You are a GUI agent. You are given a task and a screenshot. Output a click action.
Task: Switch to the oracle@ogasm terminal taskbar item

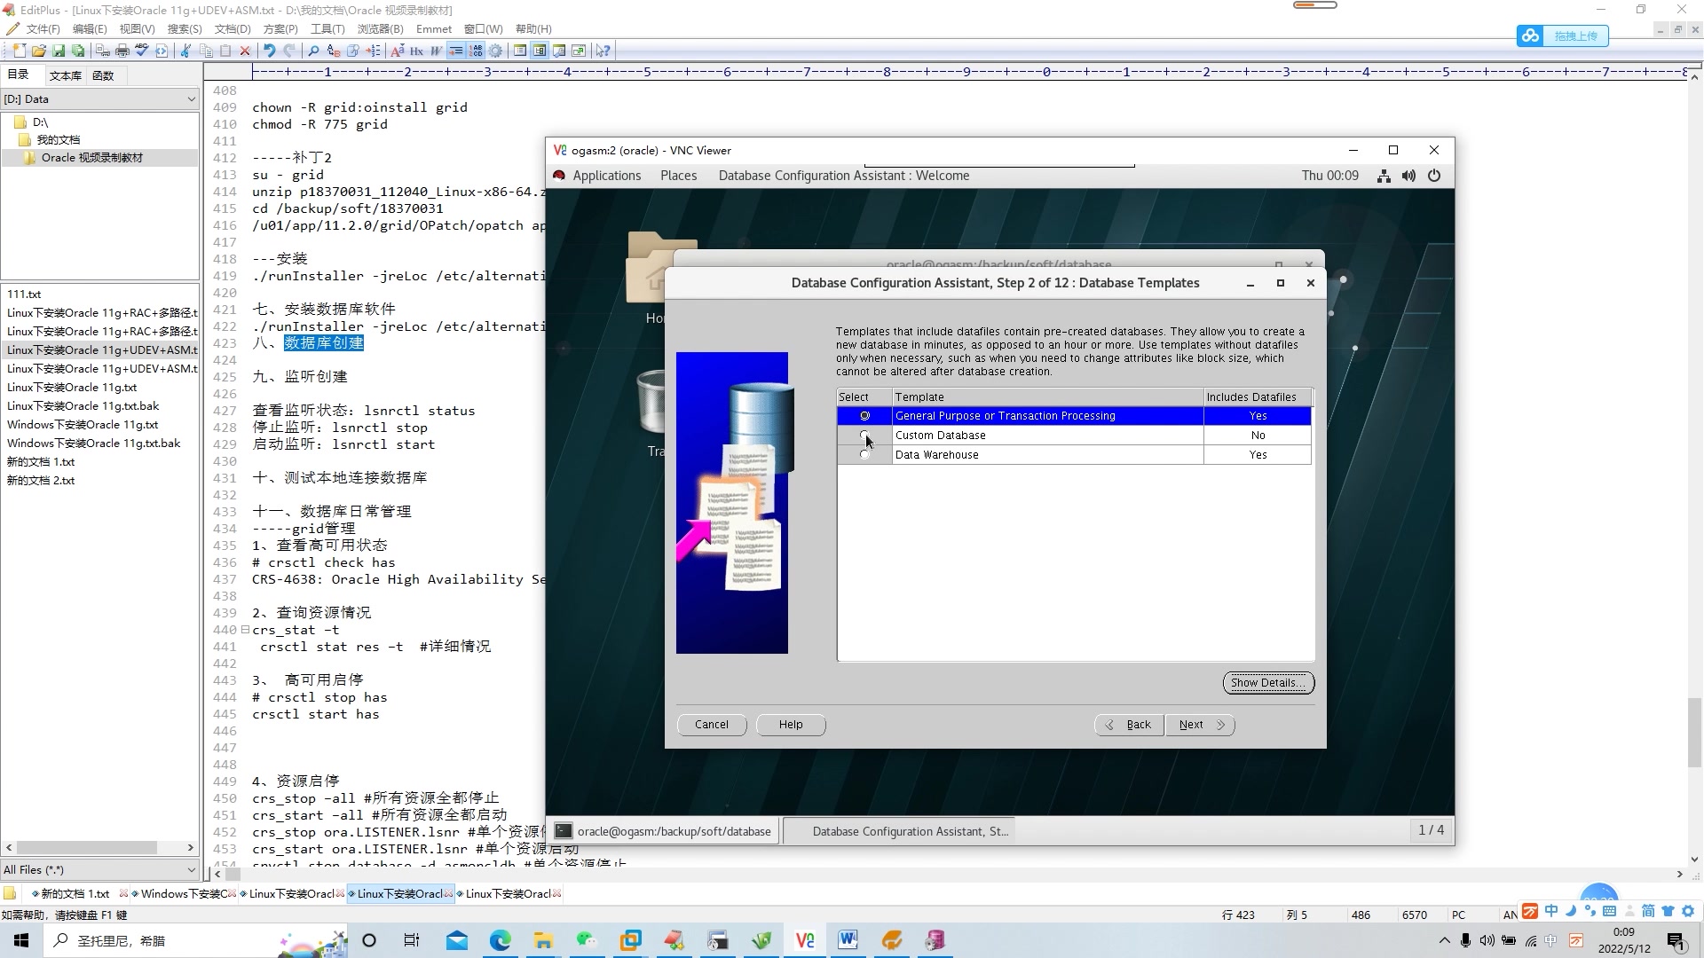click(664, 831)
